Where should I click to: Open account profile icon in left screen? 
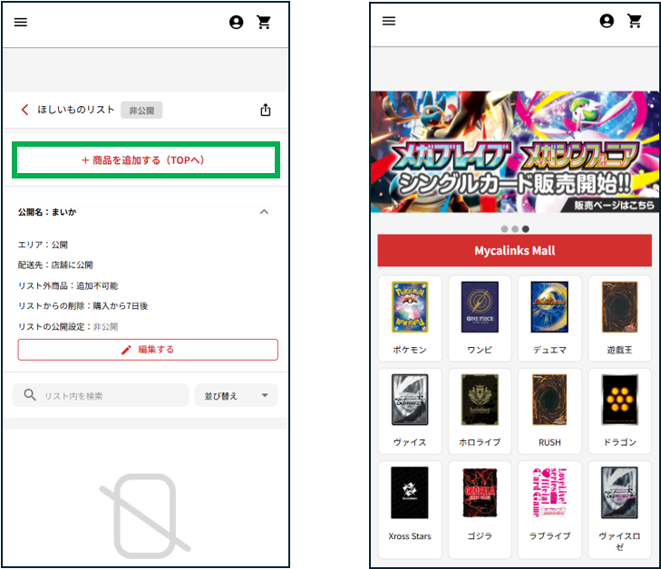tap(237, 23)
